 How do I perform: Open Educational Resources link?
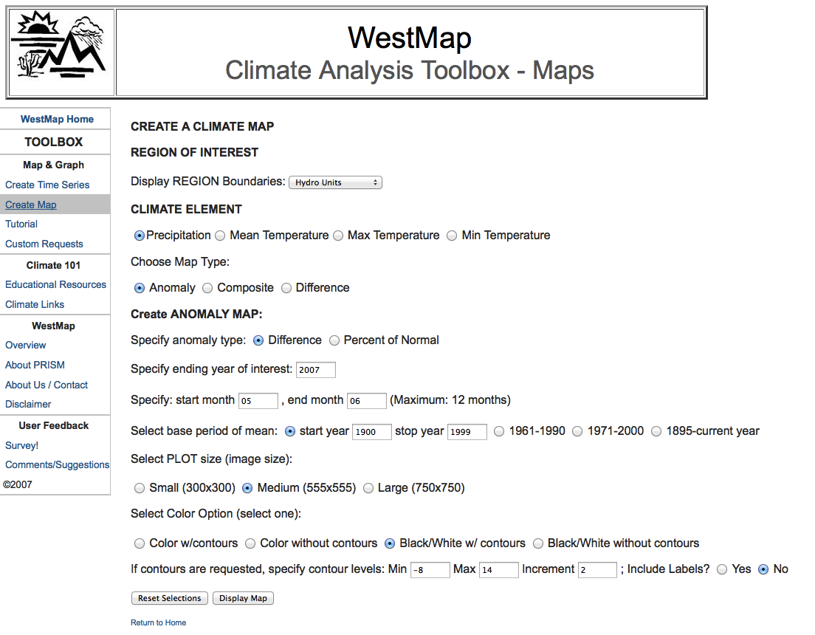click(x=55, y=284)
